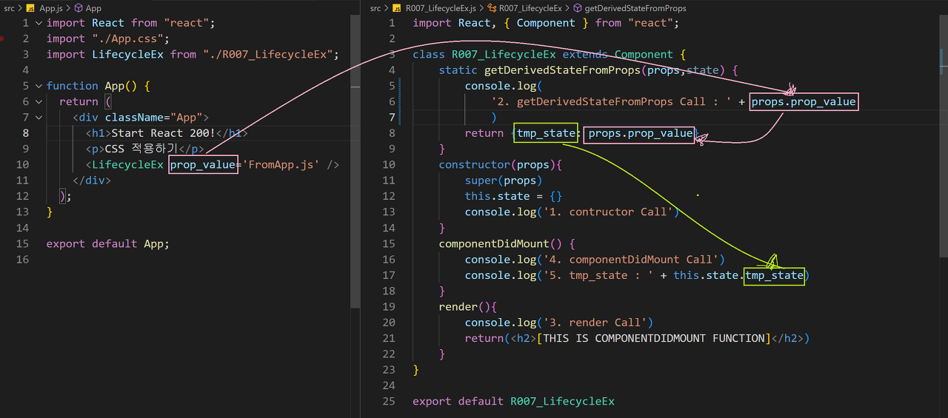Click "export default R007_LifecycleEx" on line 25

(x=514, y=401)
